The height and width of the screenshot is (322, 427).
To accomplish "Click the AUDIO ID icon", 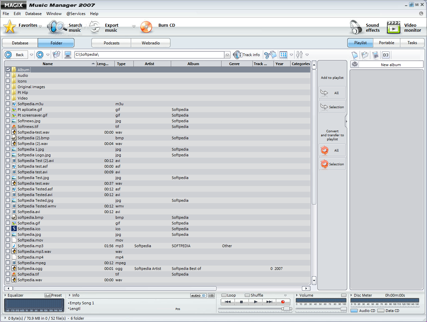I will coord(198,296).
